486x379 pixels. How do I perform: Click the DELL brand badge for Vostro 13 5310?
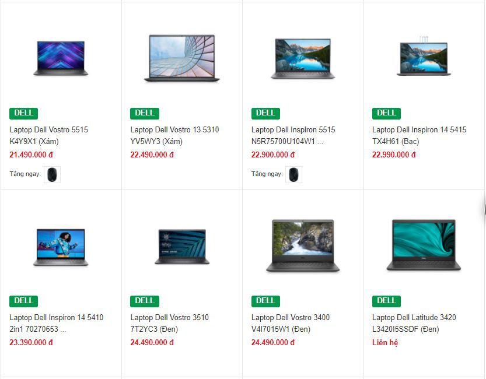click(145, 113)
